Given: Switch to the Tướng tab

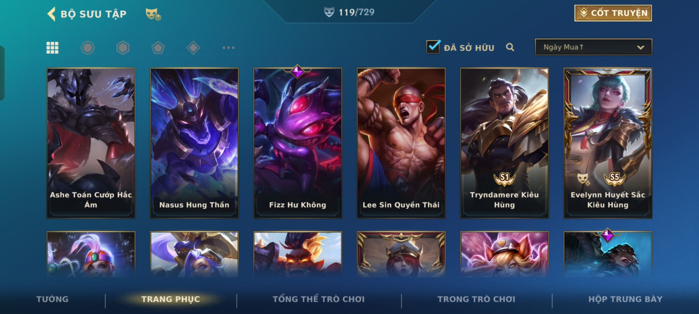Looking at the screenshot, I should click(52, 299).
